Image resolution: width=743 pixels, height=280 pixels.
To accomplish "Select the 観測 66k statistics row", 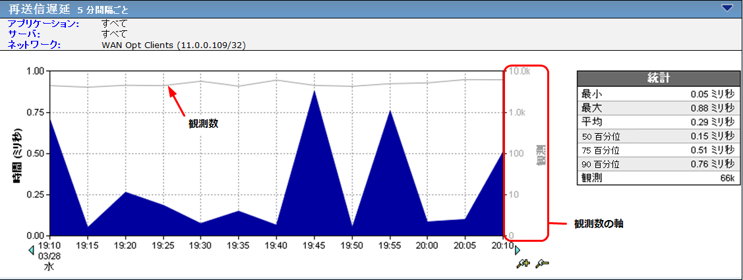I will click(659, 179).
